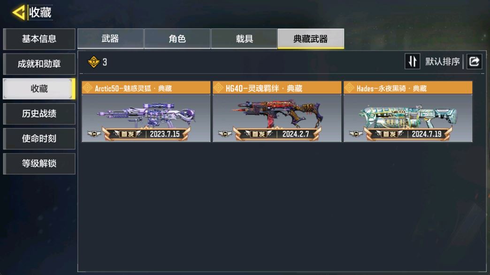
Task: Click winged emblem on the Arctic50 card
Action: point(94,134)
